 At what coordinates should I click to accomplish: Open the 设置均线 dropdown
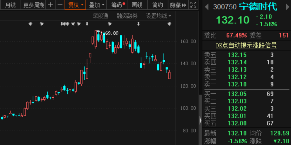pos(158,16)
